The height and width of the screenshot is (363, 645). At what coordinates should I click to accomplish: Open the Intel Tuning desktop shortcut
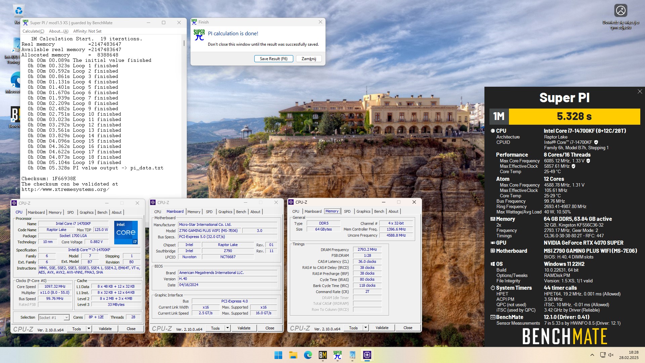pos(15,45)
